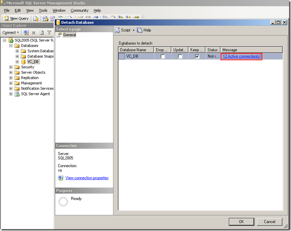Open the Tools menu
The width and height of the screenshot is (291, 231).
[x=43, y=10]
